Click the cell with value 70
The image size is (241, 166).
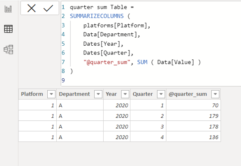pyautogui.click(x=194, y=105)
